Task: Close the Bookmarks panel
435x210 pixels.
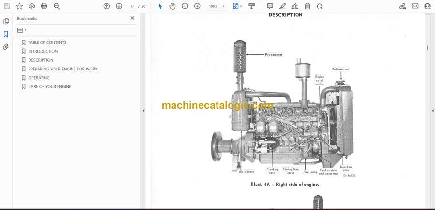Action: coord(132,18)
